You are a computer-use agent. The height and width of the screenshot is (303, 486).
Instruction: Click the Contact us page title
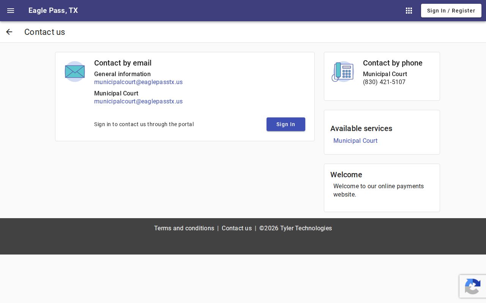click(x=44, y=32)
